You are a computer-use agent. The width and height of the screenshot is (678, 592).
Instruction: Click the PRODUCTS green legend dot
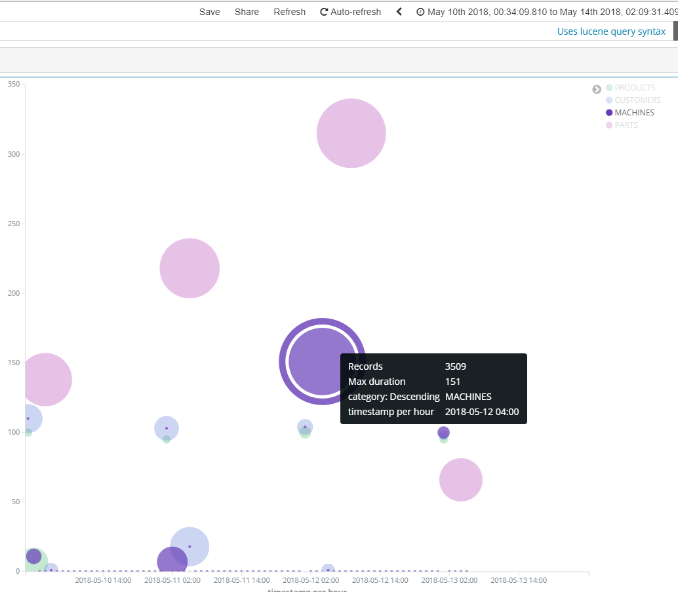point(609,88)
